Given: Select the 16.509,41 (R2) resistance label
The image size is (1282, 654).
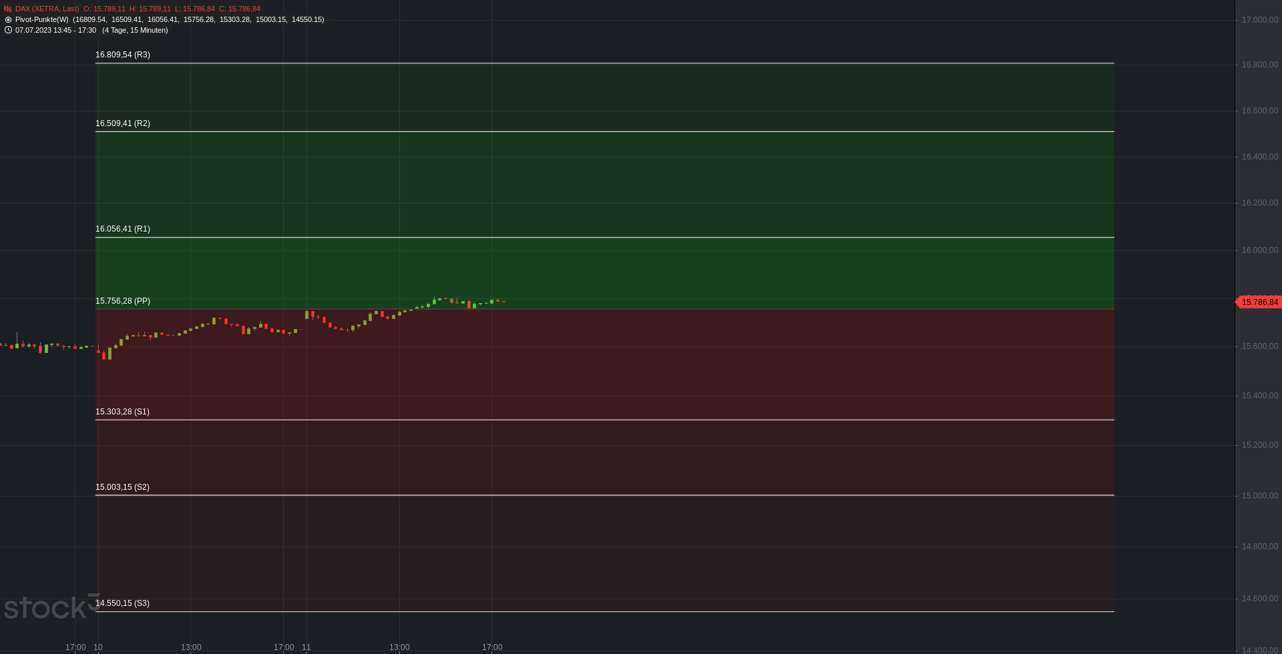Looking at the screenshot, I should tap(123, 123).
